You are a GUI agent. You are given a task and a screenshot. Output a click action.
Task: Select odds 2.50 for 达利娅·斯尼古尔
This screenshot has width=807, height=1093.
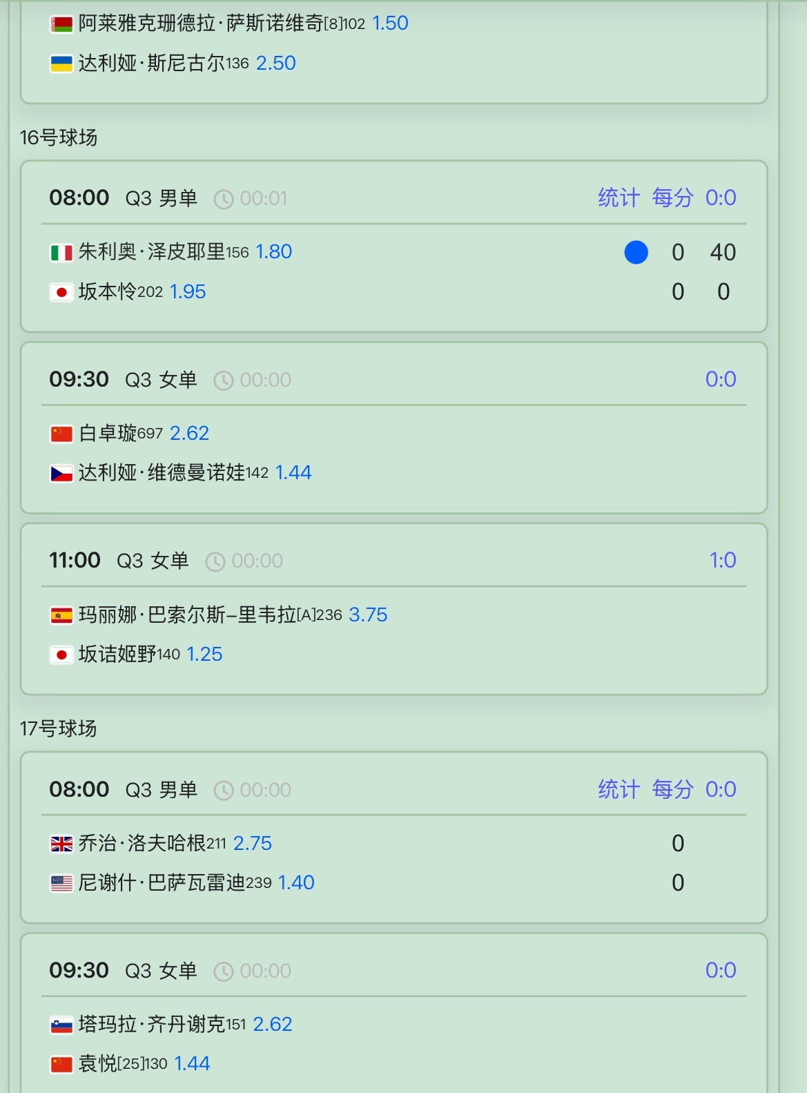click(276, 64)
